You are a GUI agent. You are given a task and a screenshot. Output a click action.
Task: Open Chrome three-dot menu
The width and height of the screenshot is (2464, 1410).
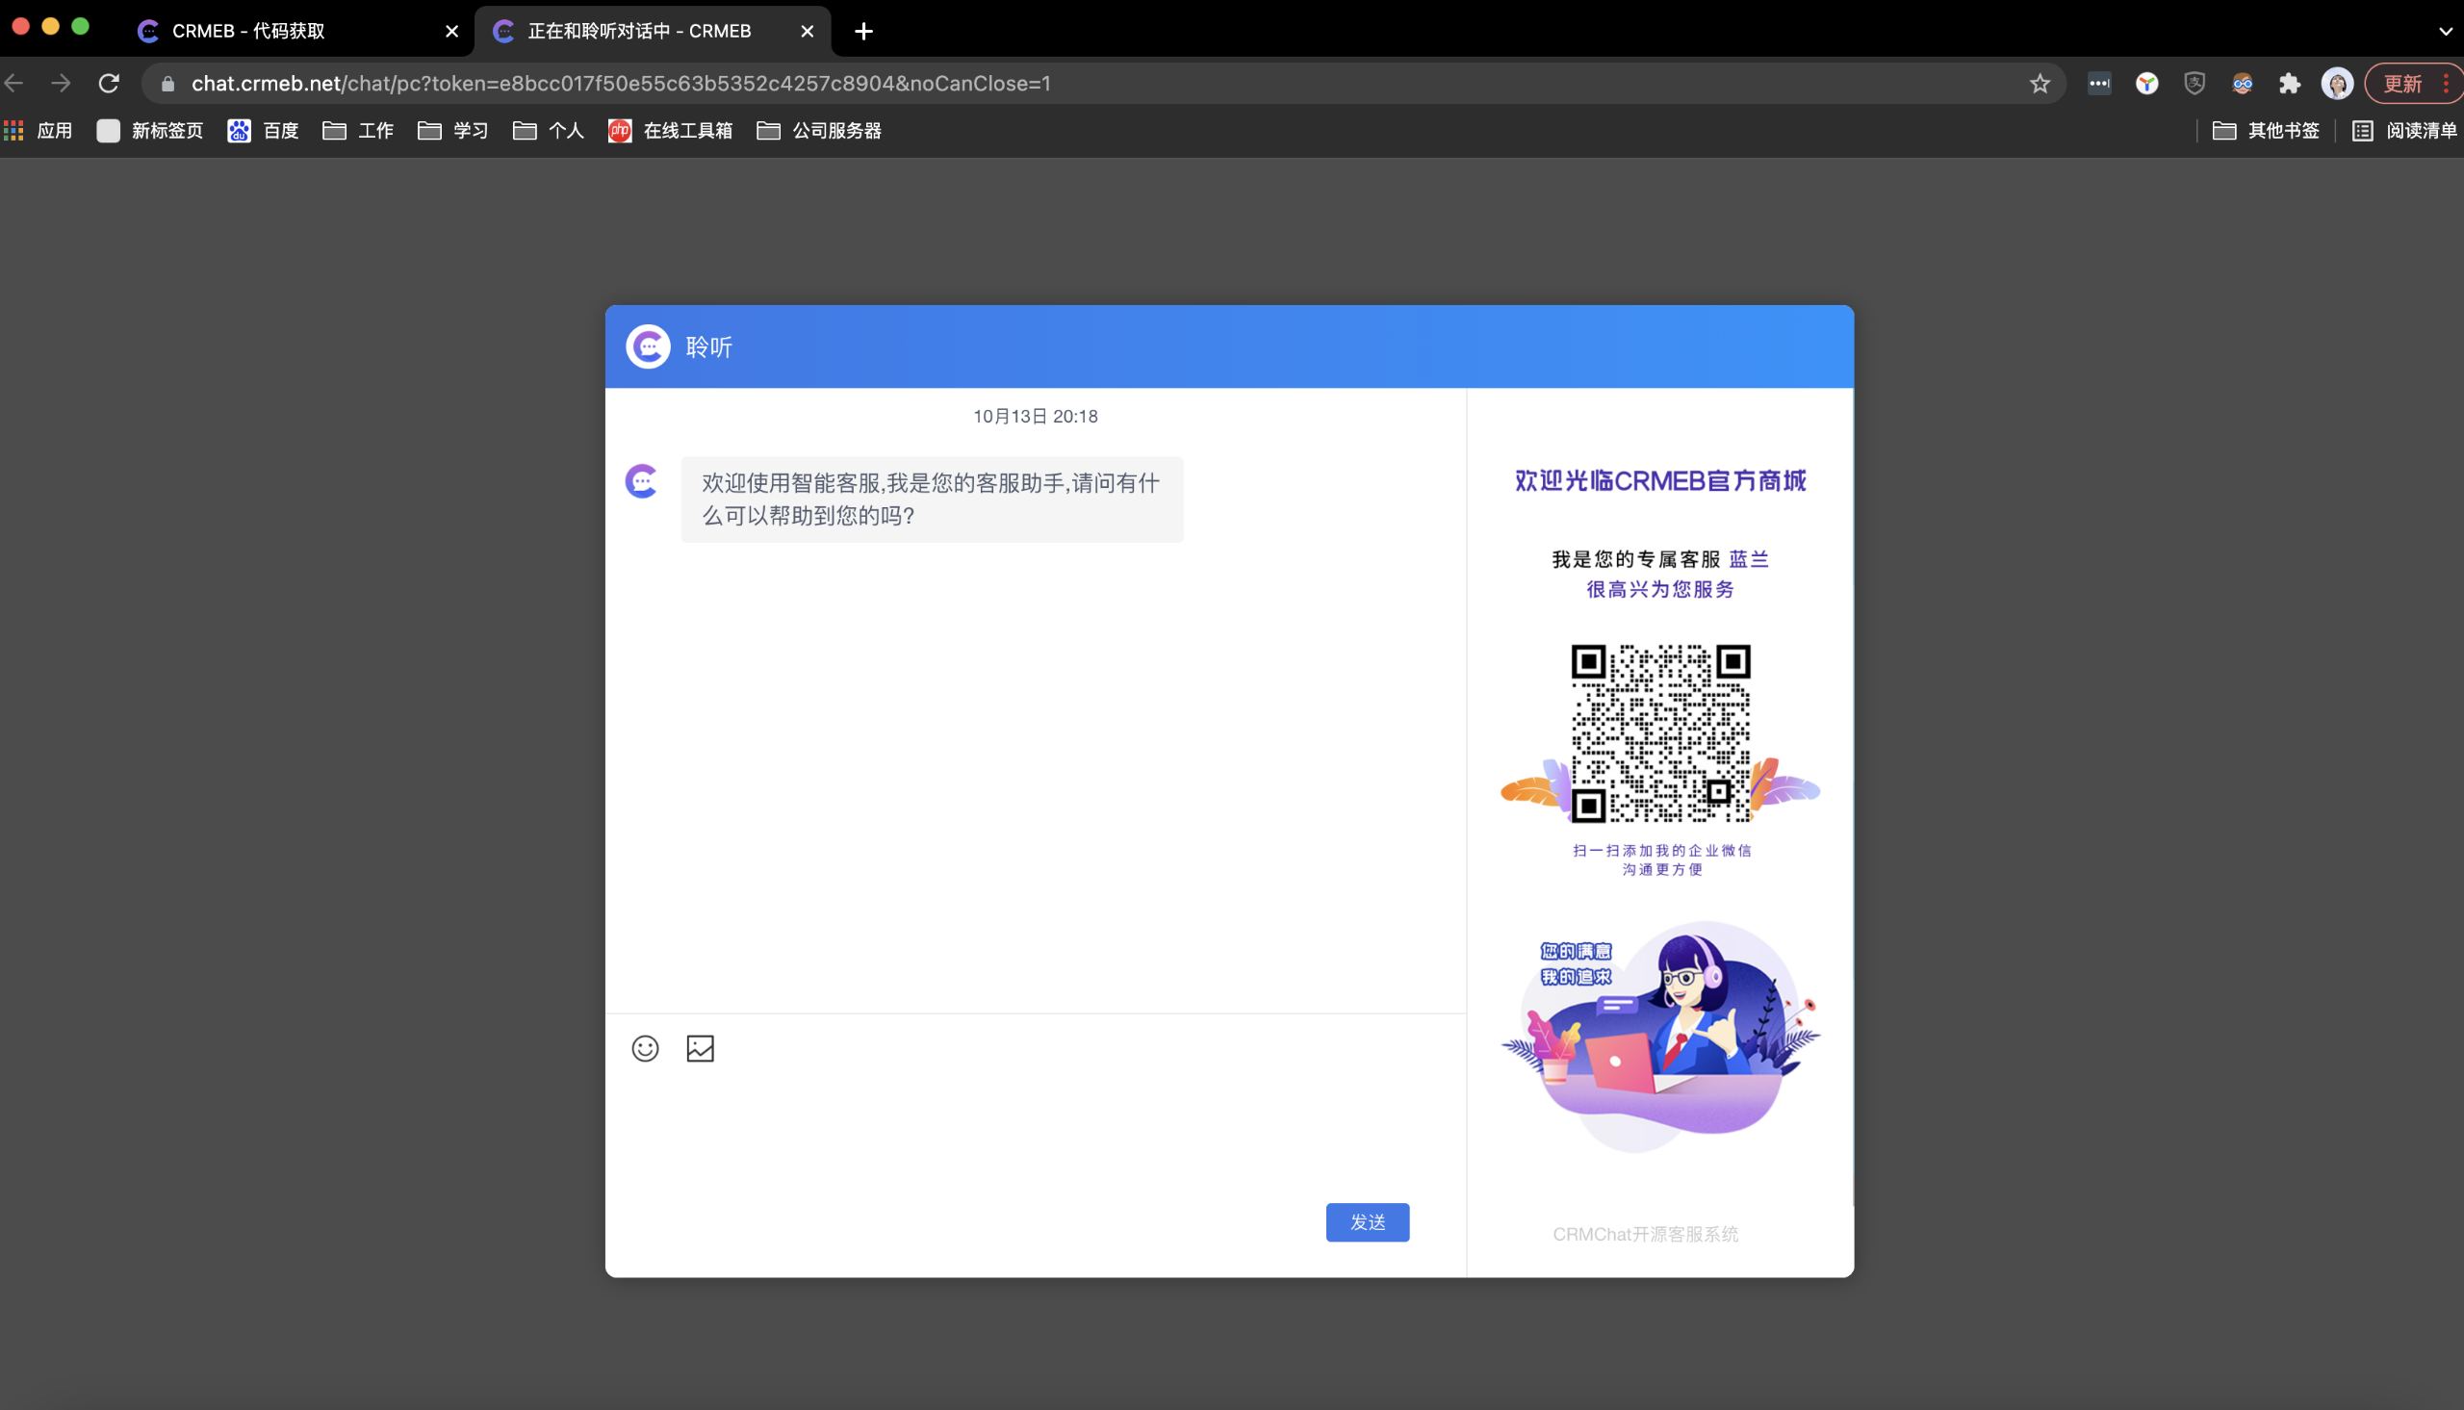pos(2446,84)
